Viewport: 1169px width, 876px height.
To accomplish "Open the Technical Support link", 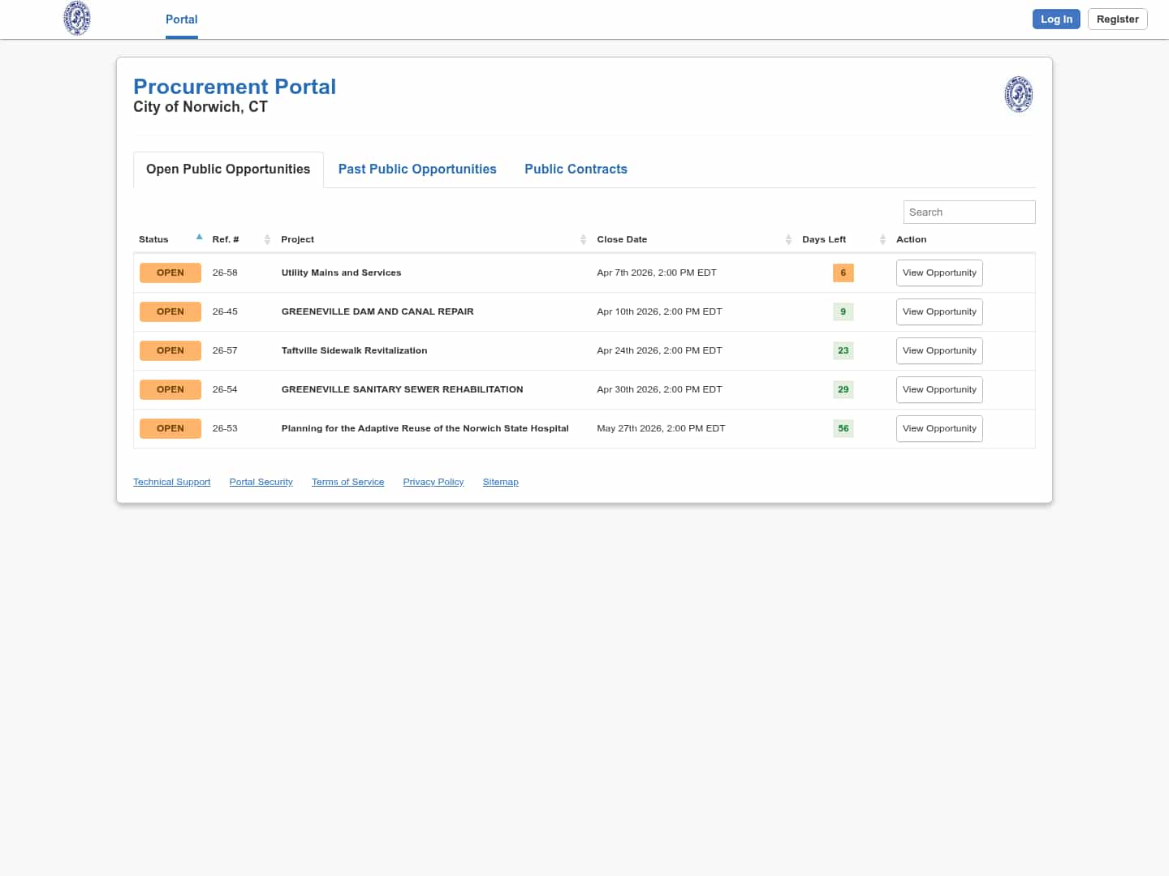I will tap(171, 482).
